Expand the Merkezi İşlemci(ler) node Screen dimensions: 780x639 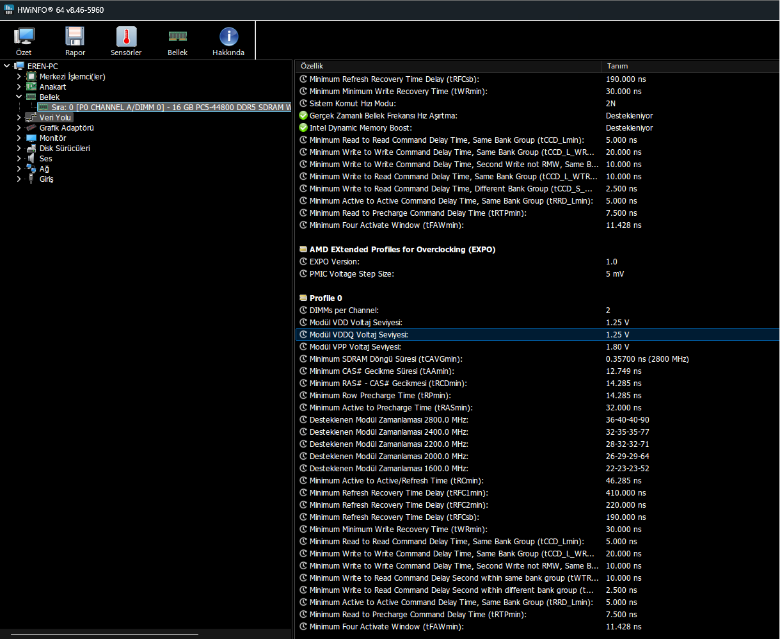pos(19,76)
